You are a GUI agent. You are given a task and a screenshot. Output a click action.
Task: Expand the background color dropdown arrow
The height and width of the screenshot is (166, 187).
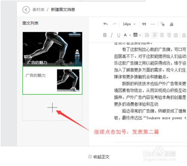click(x=140, y=35)
